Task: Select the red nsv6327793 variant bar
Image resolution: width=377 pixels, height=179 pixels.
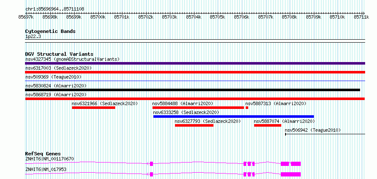Action: pyautogui.click(x=194, y=125)
